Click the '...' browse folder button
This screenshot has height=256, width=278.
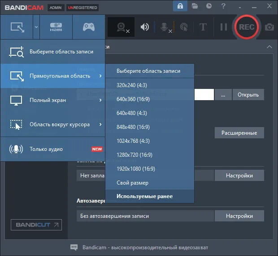(x=223, y=95)
